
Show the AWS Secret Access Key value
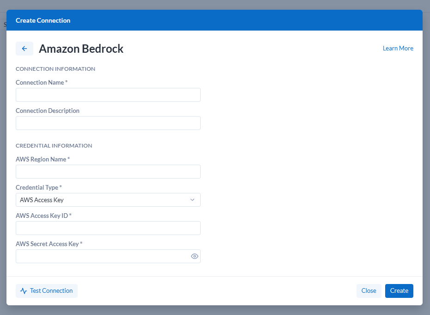pos(195,256)
